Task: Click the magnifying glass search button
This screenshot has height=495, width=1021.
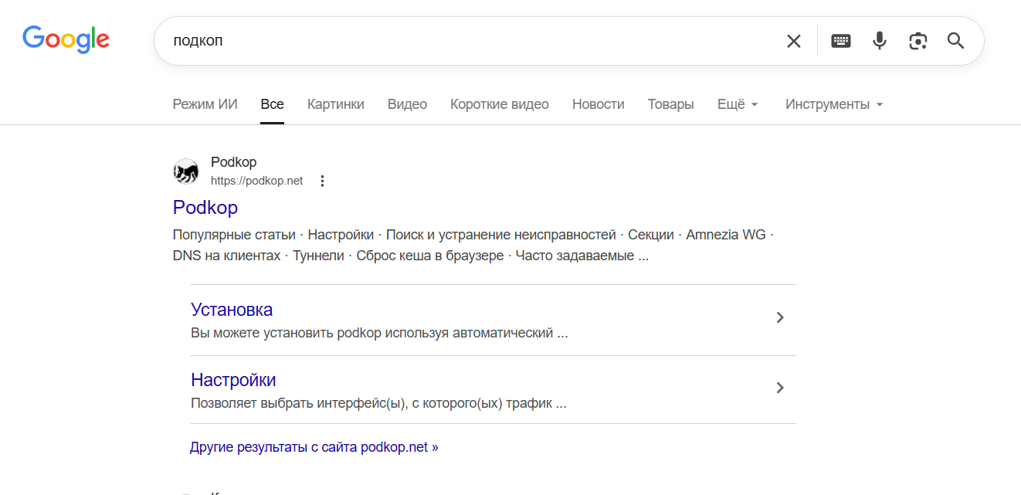Action: [955, 41]
